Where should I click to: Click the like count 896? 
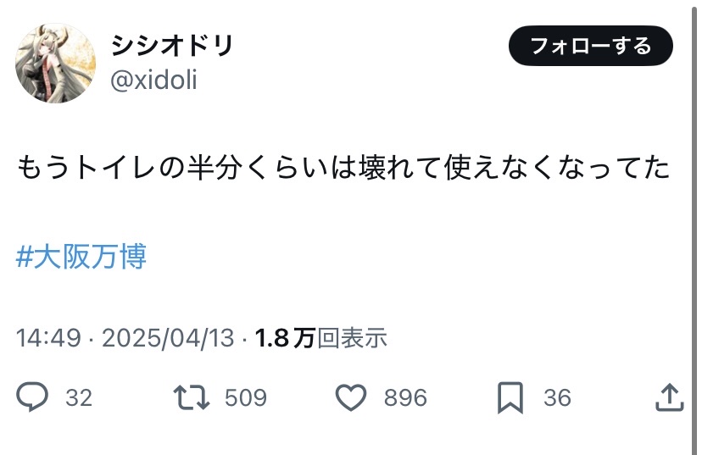pos(405,397)
